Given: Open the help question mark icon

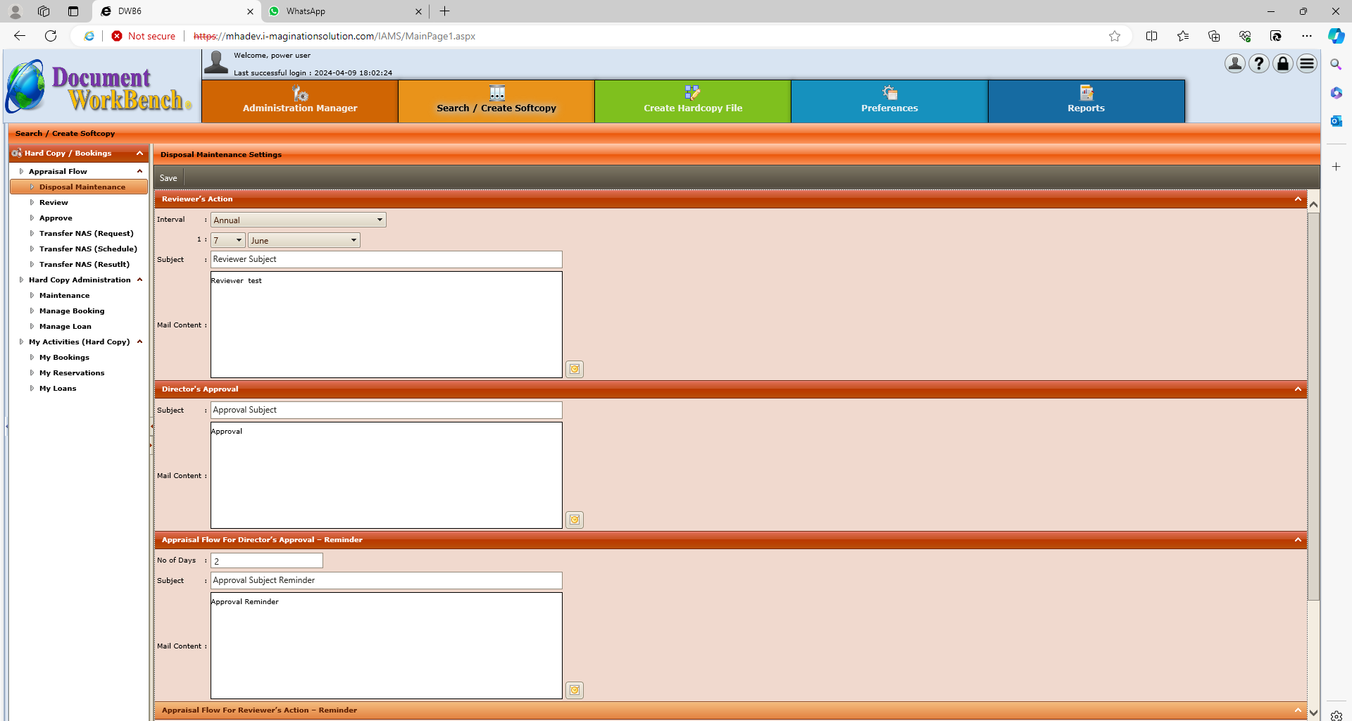Looking at the screenshot, I should click(1258, 64).
